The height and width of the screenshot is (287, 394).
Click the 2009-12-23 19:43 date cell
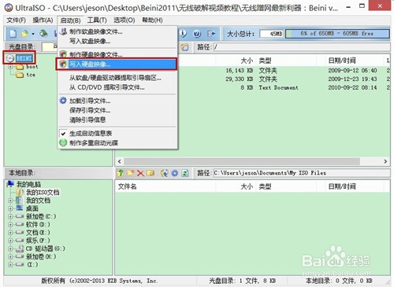tap(352, 79)
